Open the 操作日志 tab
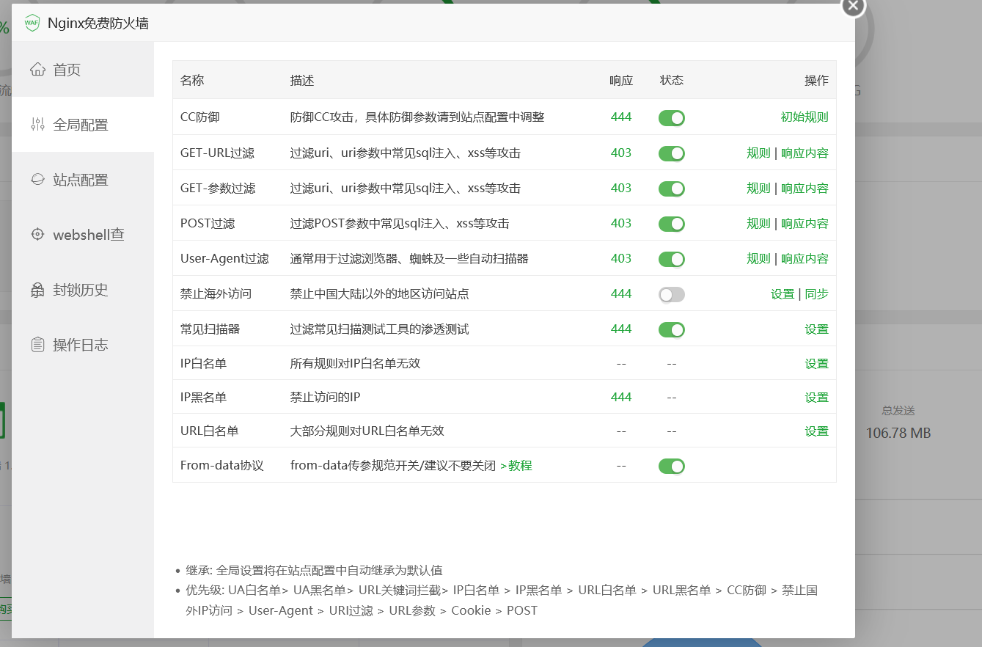The height and width of the screenshot is (647, 982). coord(83,345)
